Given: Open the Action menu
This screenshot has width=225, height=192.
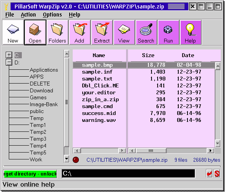Looking at the screenshot, I should tap(28, 15).
